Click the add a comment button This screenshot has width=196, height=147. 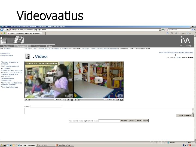pyautogui.click(x=185, y=115)
